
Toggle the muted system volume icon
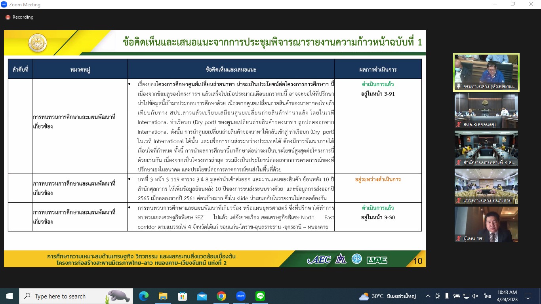pos(475,296)
